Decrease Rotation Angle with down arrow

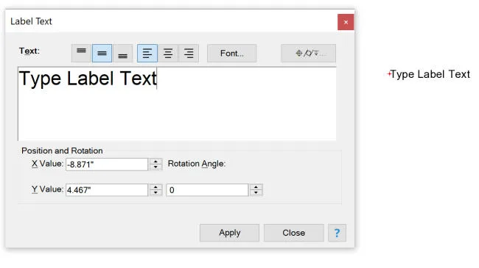(256, 193)
